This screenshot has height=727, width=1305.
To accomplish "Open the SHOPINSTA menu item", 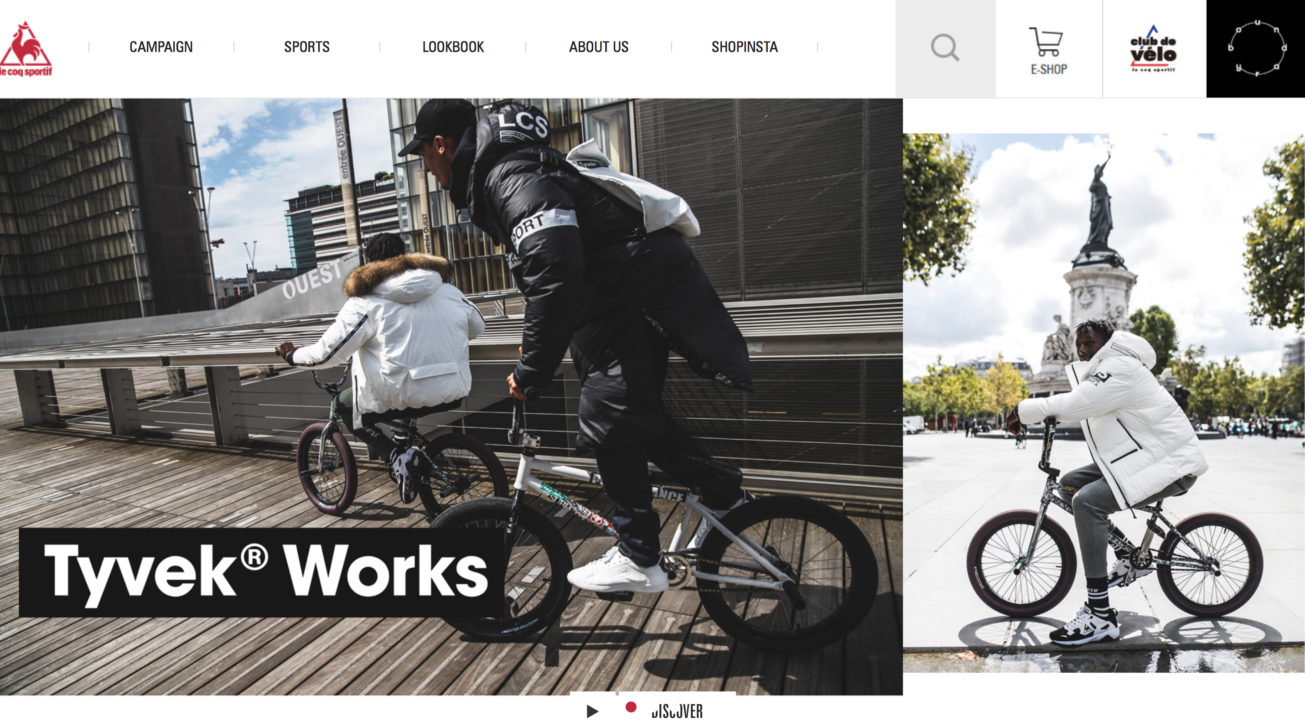I will click(745, 47).
